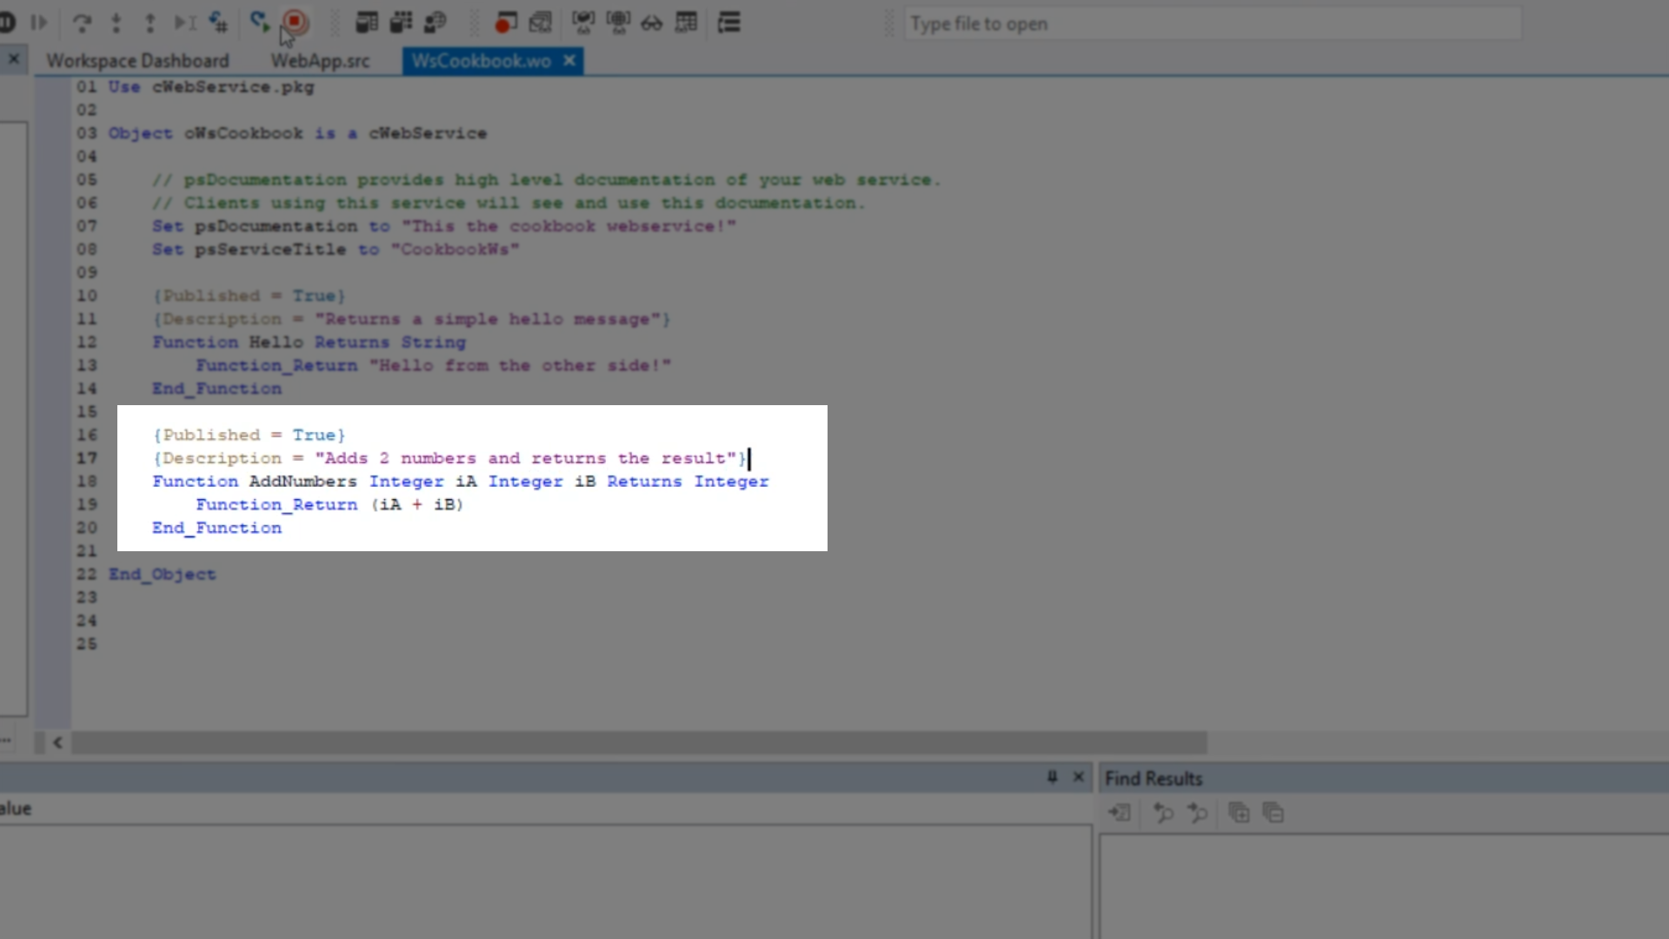Click the Step Over debugger icon

82,23
